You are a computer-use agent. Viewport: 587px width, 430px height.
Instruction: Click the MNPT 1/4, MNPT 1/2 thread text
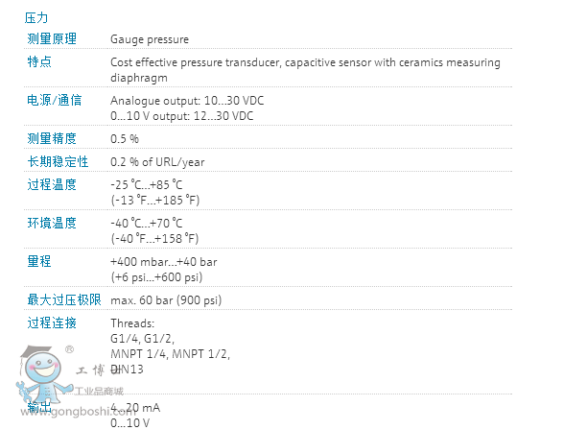pyautogui.click(x=170, y=354)
